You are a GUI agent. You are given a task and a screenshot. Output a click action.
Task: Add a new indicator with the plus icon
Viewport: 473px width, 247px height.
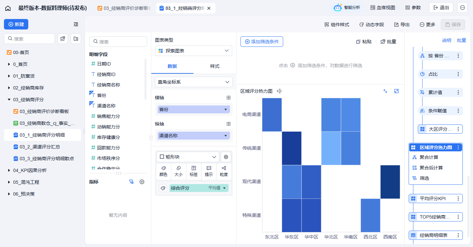point(142,182)
